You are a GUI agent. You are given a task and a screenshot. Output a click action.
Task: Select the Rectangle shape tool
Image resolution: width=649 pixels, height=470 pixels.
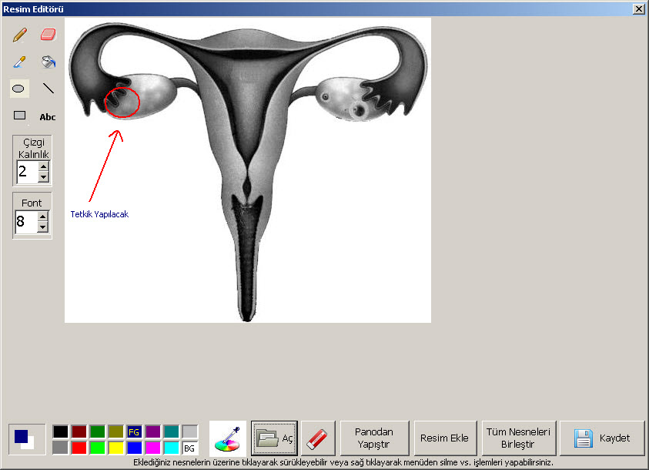click(x=19, y=116)
